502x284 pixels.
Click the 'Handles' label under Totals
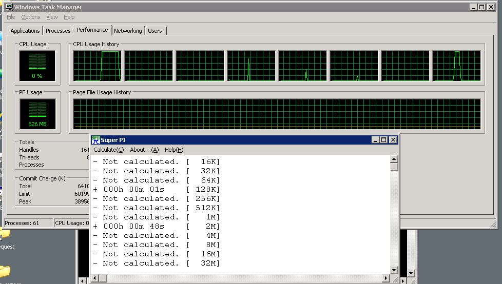(29, 150)
